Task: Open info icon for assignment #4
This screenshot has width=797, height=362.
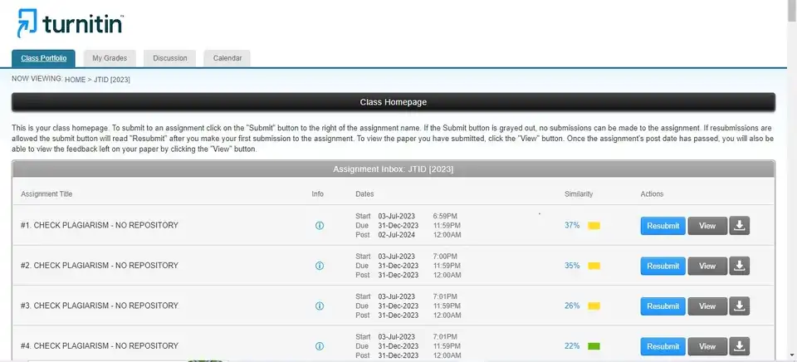Action: tap(319, 345)
